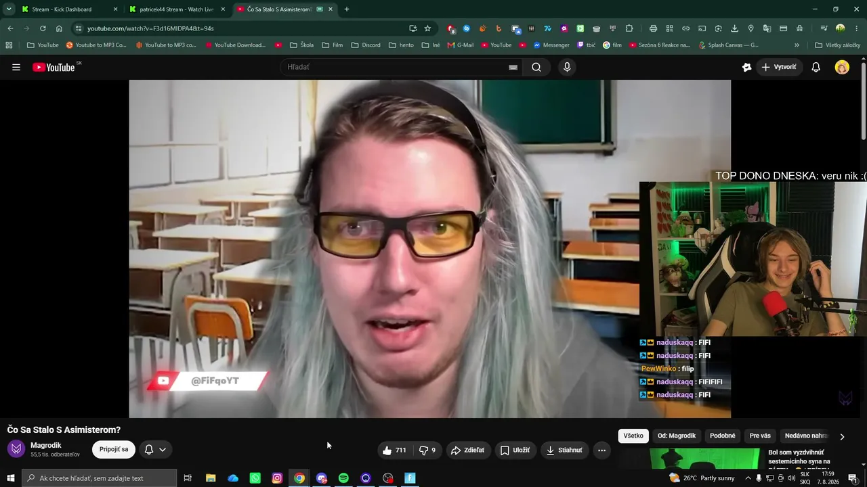Open the Film bookmarks folder

[332, 45]
